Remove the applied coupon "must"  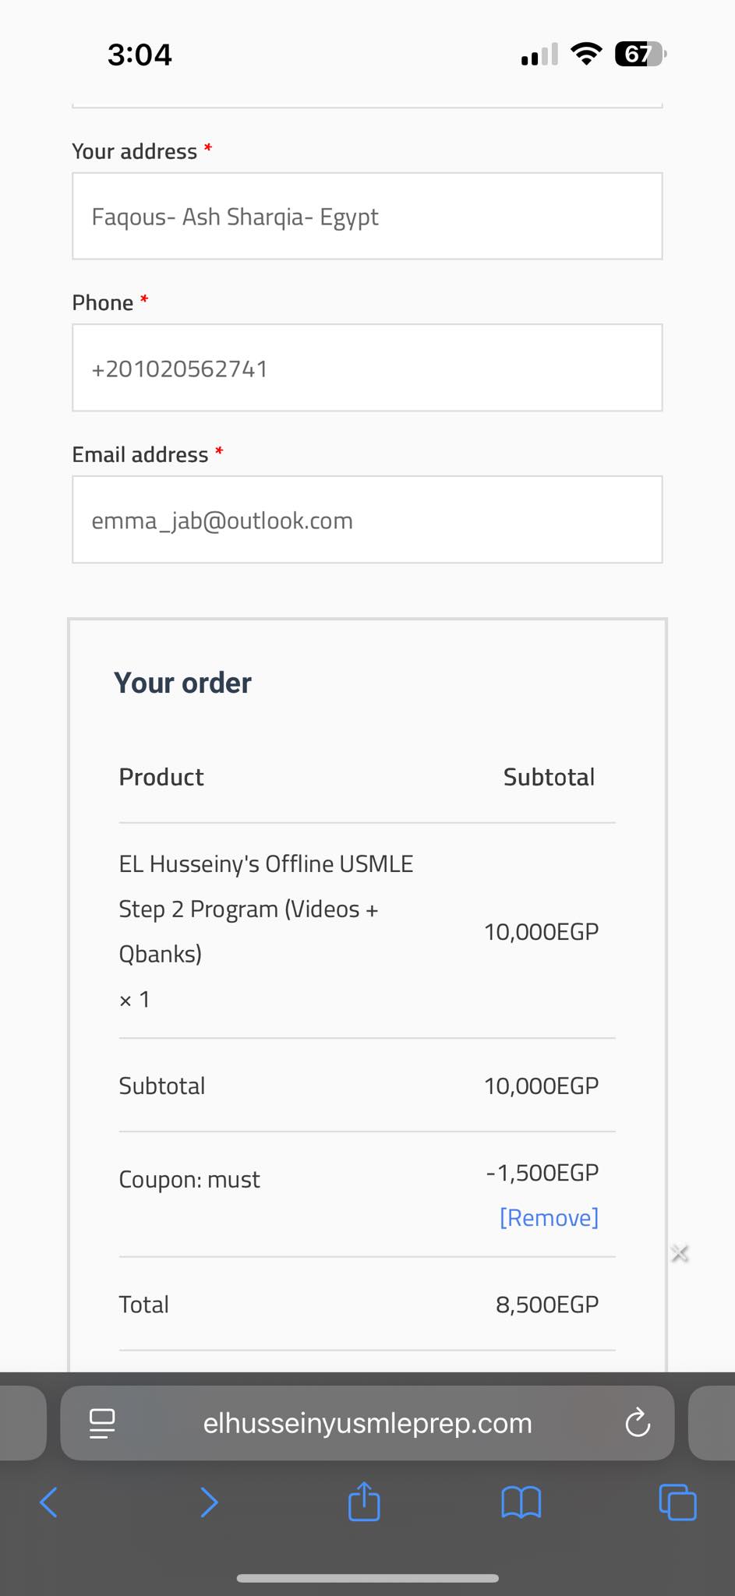point(549,1217)
